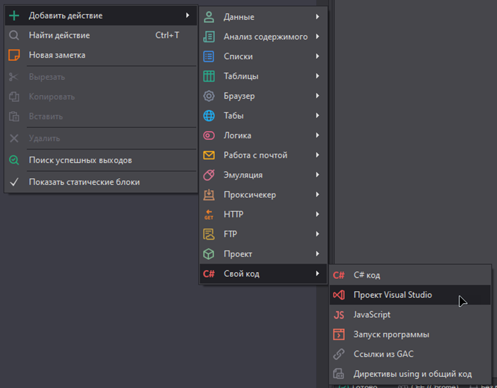Click the HTTP GET icon
The width and height of the screenshot is (497, 388).
click(x=209, y=214)
